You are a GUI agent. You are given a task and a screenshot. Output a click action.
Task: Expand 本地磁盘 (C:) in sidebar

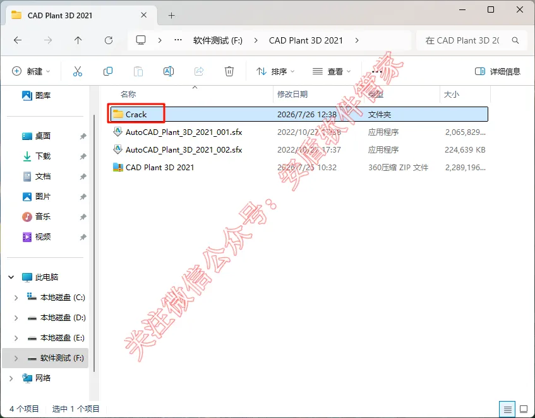[16, 298]
